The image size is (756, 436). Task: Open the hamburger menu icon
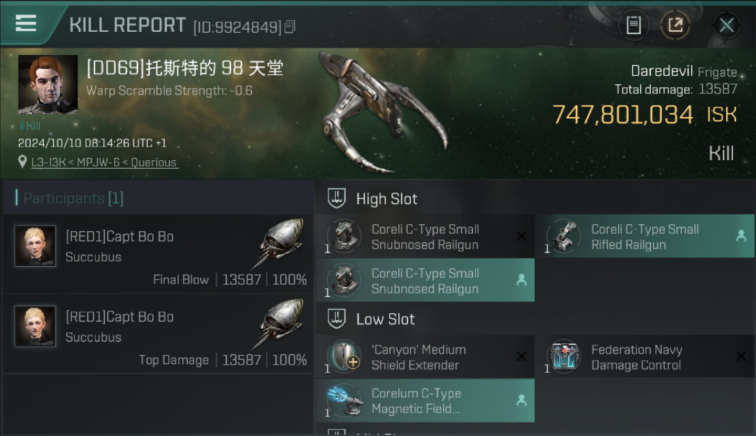coord(26,23)
